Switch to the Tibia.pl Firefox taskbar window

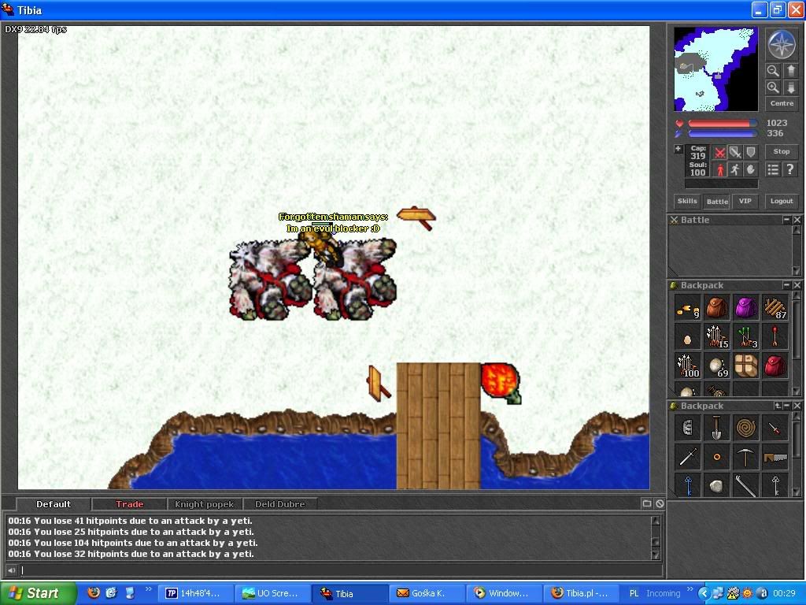pos(581,593)
